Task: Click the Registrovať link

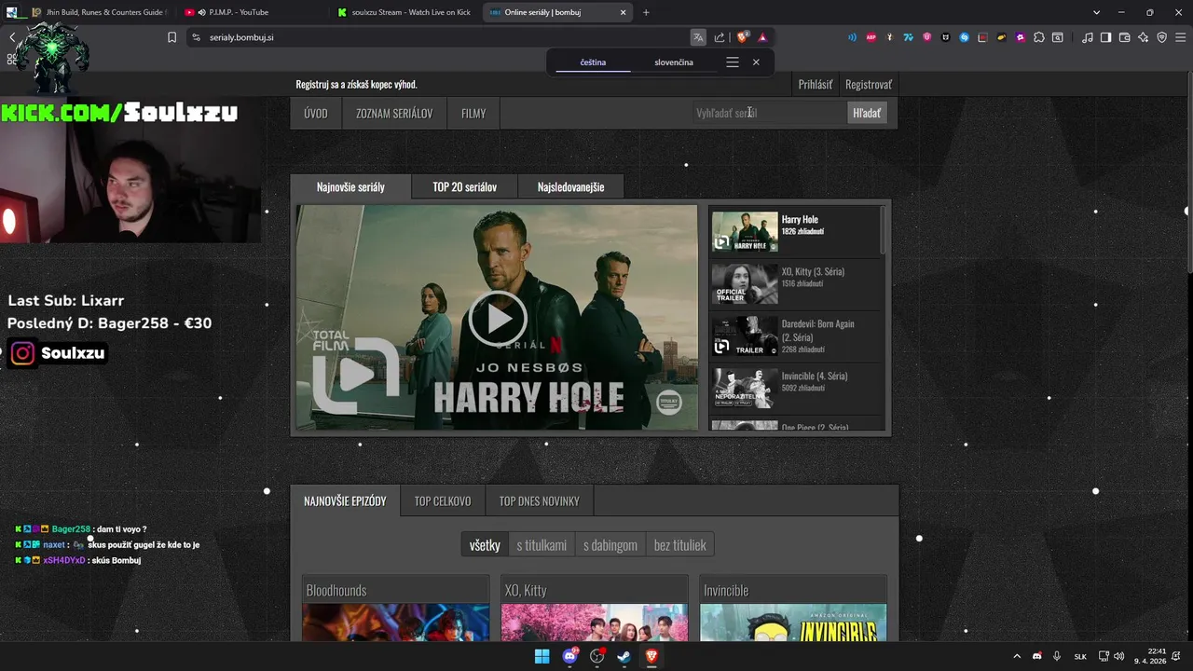Action: (x=869, y=85)
